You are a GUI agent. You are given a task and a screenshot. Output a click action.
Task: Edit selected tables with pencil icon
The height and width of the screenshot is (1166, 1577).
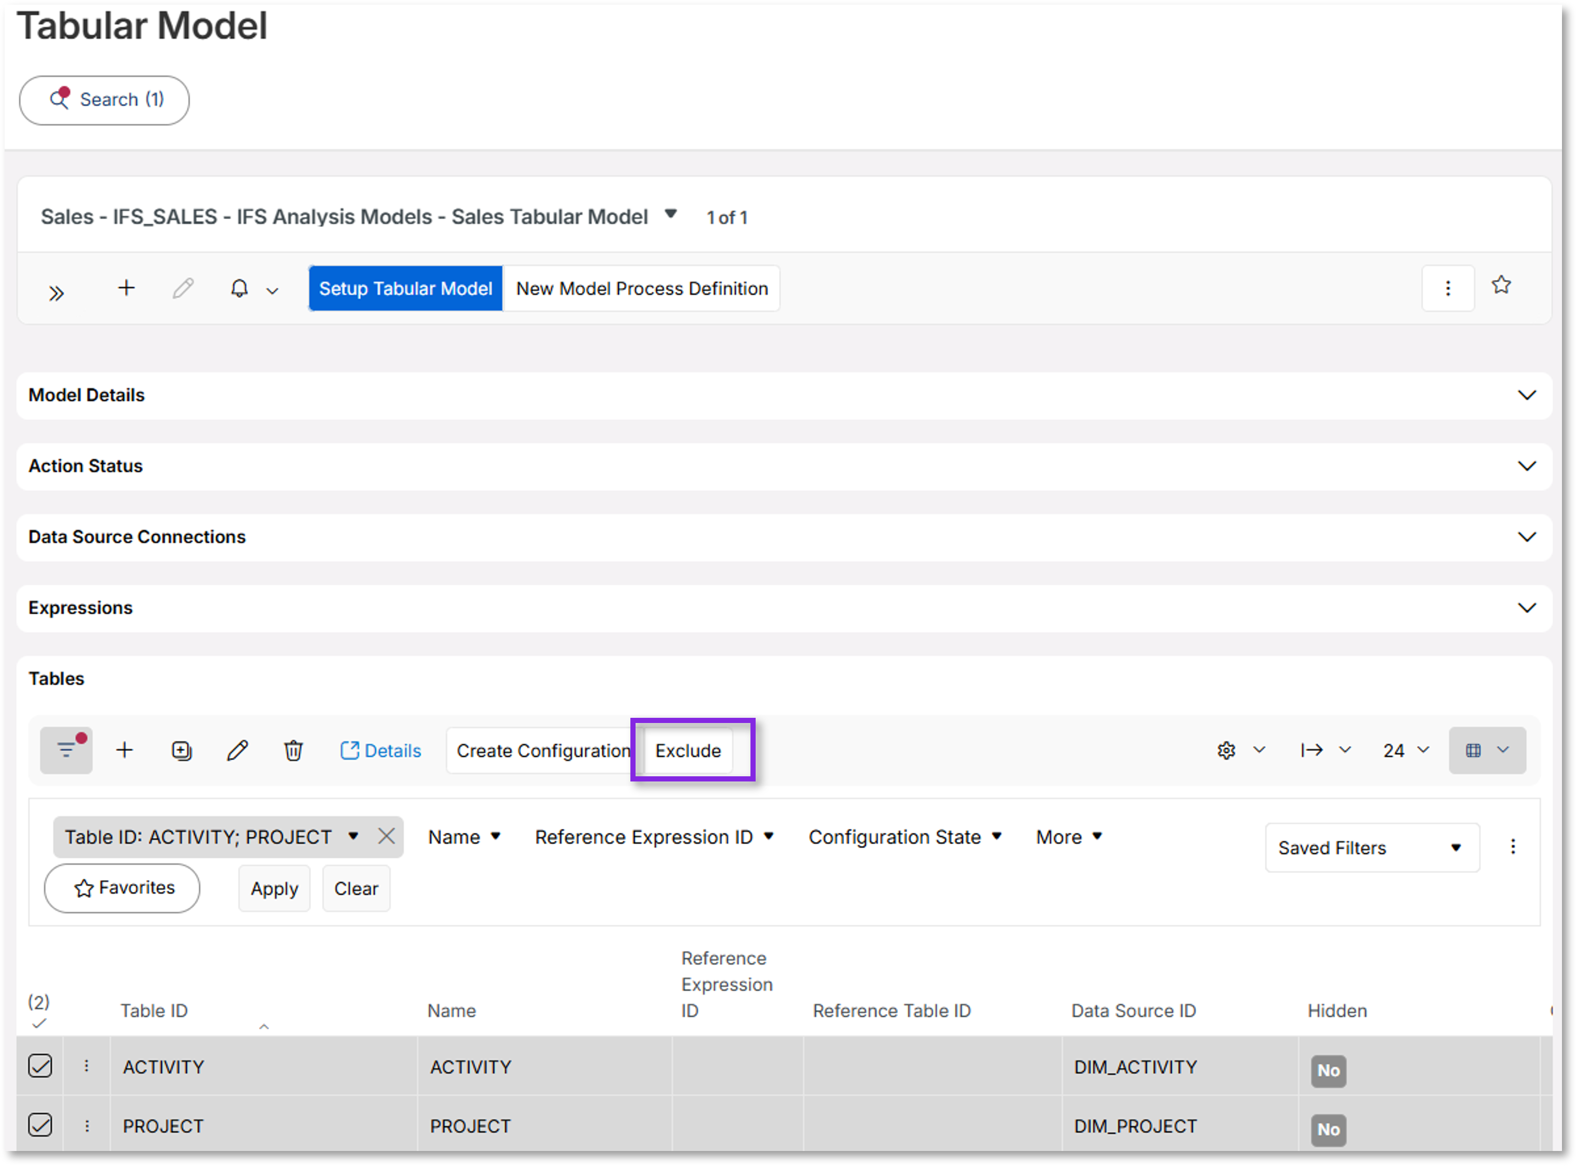[x=237, y=750]
